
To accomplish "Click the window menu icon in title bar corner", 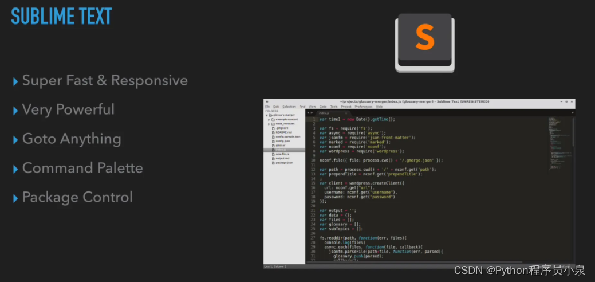I will tap(267, 102).
